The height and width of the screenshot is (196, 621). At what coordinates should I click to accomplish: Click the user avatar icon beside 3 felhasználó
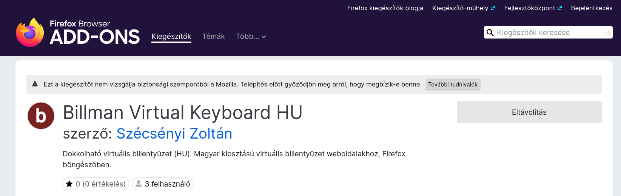139,184
